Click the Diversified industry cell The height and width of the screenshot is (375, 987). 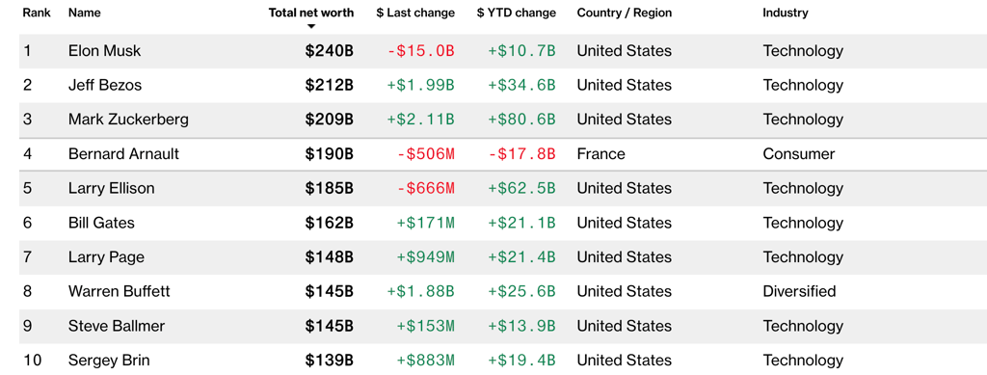[799, 291]
